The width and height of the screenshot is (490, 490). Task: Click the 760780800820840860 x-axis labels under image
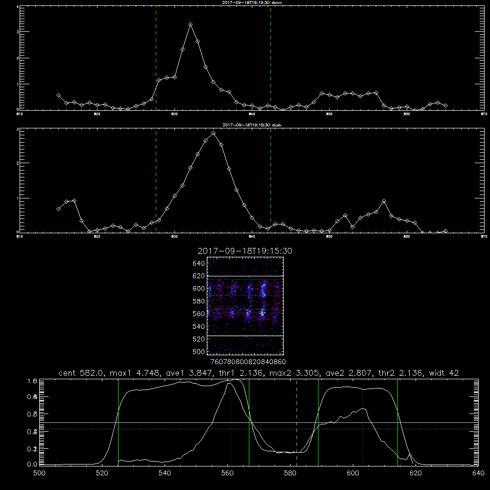[248, 362]
